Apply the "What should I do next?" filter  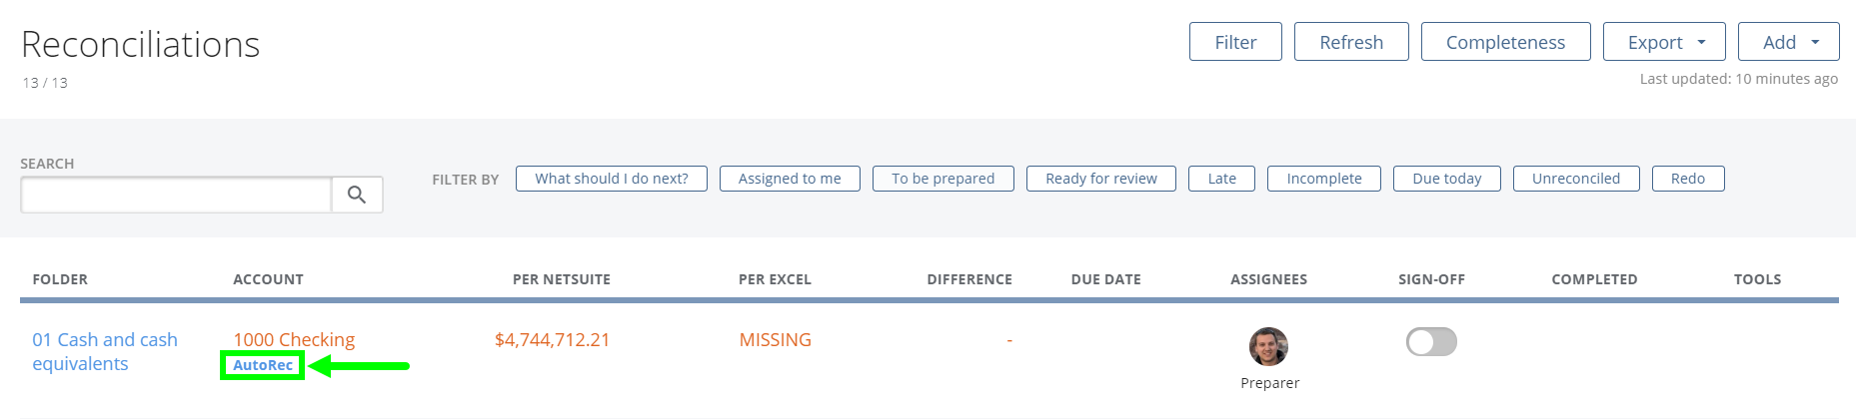click(x=612, y=179)
